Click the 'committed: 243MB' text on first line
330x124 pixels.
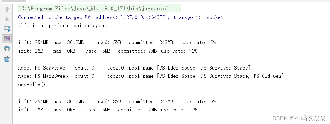[151, 43]
